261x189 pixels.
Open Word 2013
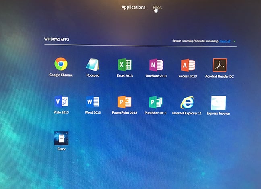(93, 102)
